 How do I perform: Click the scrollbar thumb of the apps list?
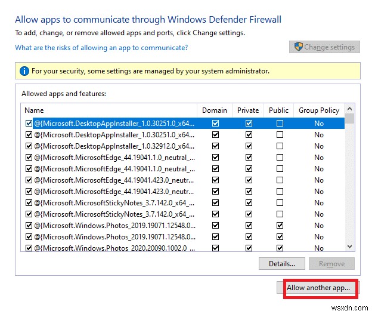pyautogui.click(x=349, y=119)
